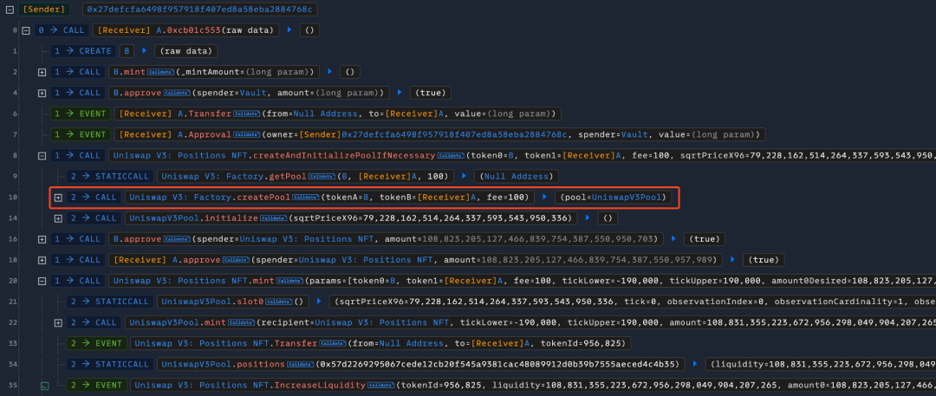936x396 pixels.
Task: Collapse createAndInitializePoolIfNecessary call on line 8
Action: 42,155
